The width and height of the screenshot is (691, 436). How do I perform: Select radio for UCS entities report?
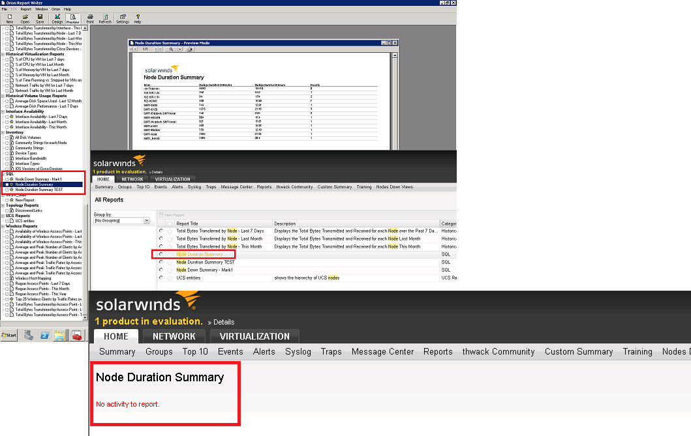[161, 278]
